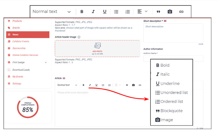Toggle Italic in the Article editor toolbar
Viewport: 219px width, 136px height.
tap(90, 85)
